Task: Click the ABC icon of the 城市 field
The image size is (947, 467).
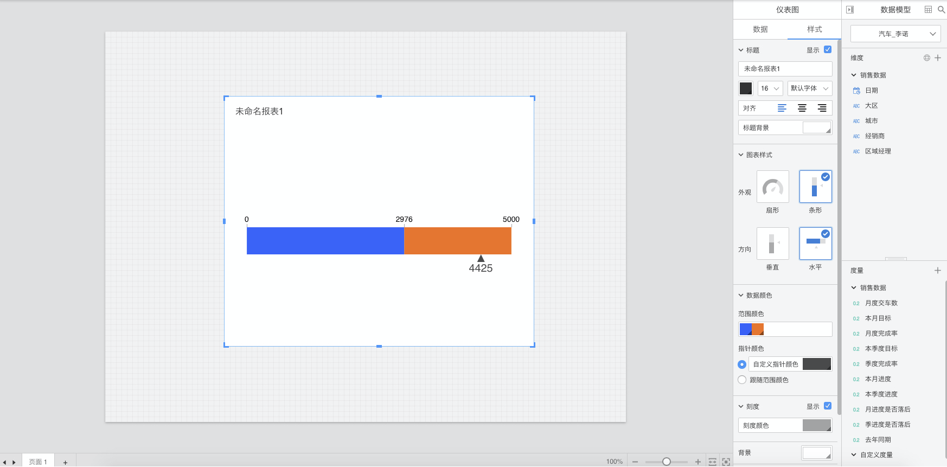Action: (x=856, y=121)
